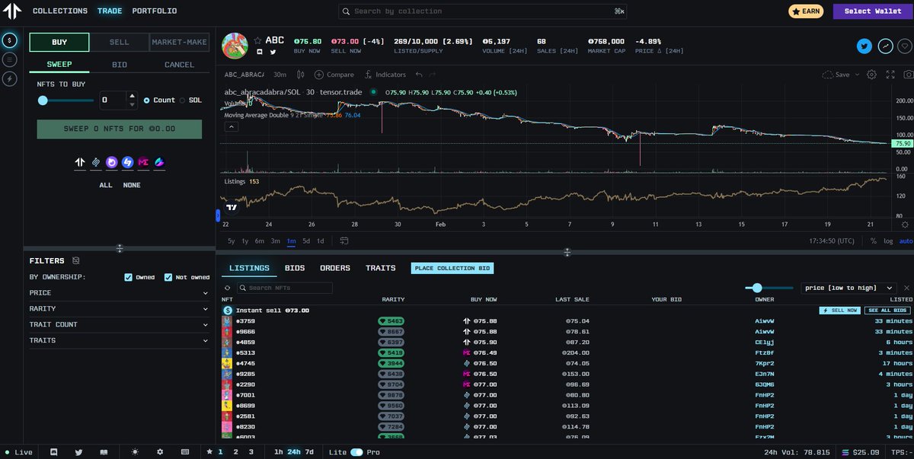
Task: Click SEE ALL BIDS button
Action: click(x=888, y=311)
